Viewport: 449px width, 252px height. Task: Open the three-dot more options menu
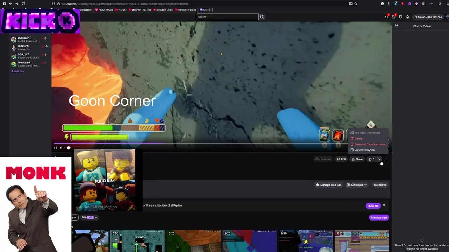click(386, 159)
